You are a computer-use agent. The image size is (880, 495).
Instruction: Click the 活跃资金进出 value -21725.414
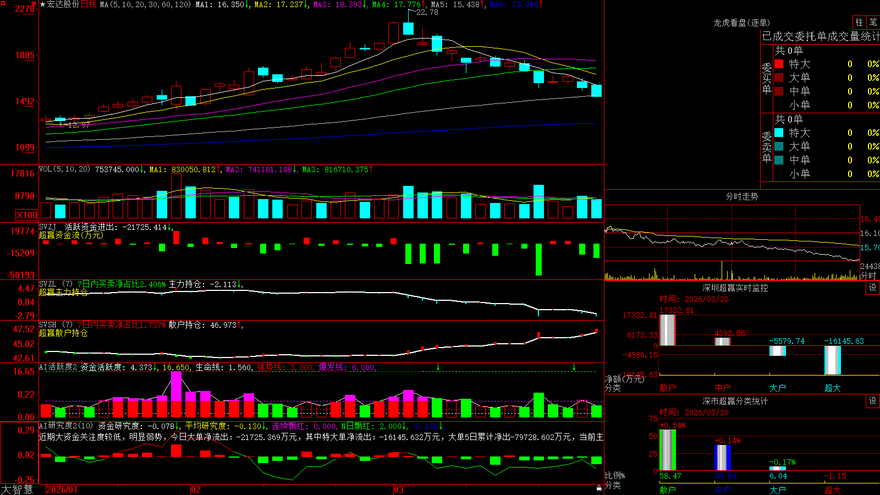pos(145,227)
